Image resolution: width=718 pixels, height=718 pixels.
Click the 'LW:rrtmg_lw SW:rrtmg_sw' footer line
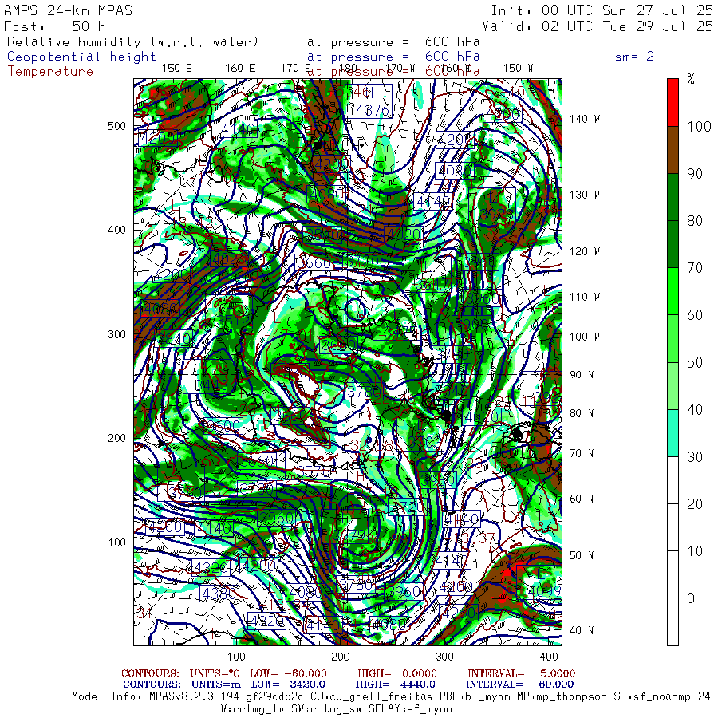pos(333,709)
